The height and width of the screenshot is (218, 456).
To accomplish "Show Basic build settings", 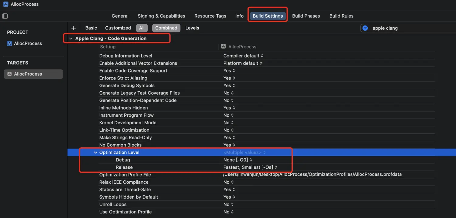I will click(91, 28).
